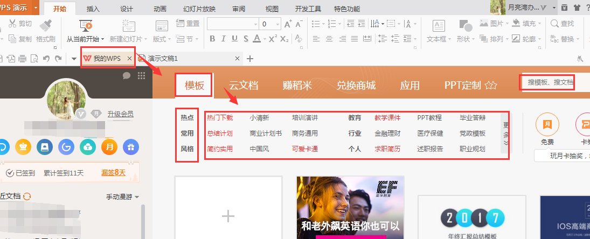Screen dimensions: 590x239
Task: Start slideshow from current slide icon
Action: coord(86,25)
